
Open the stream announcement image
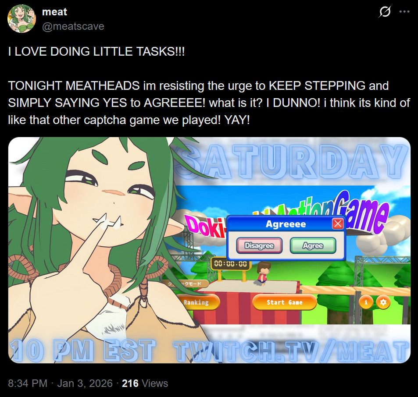click(x=209, y=250)
